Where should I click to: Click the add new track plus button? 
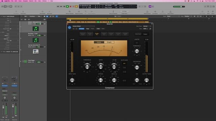click(22, 19)
